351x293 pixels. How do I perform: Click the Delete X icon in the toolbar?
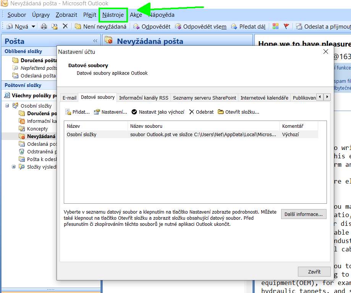tap(65, 26)
